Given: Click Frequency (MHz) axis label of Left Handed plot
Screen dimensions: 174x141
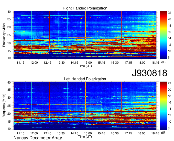Looking at the screenshot, I should tap(4, 106).
